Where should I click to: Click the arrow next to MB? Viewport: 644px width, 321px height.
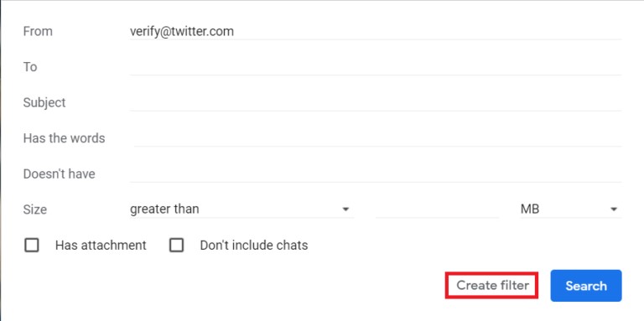tap(614, 210)
